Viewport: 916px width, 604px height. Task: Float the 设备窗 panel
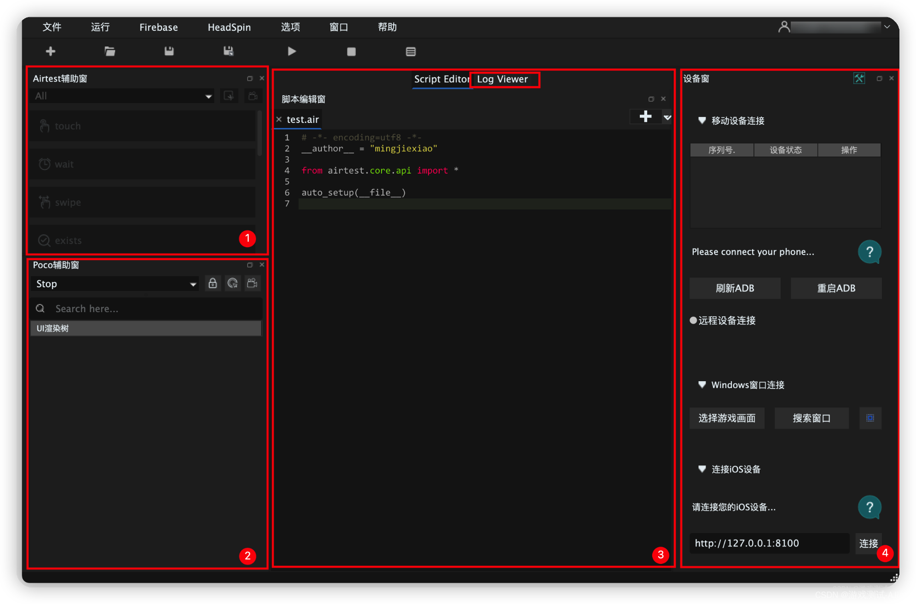(x=879, y=79)
